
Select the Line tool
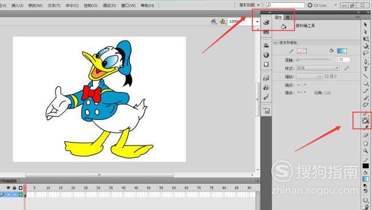click(366, 76)
